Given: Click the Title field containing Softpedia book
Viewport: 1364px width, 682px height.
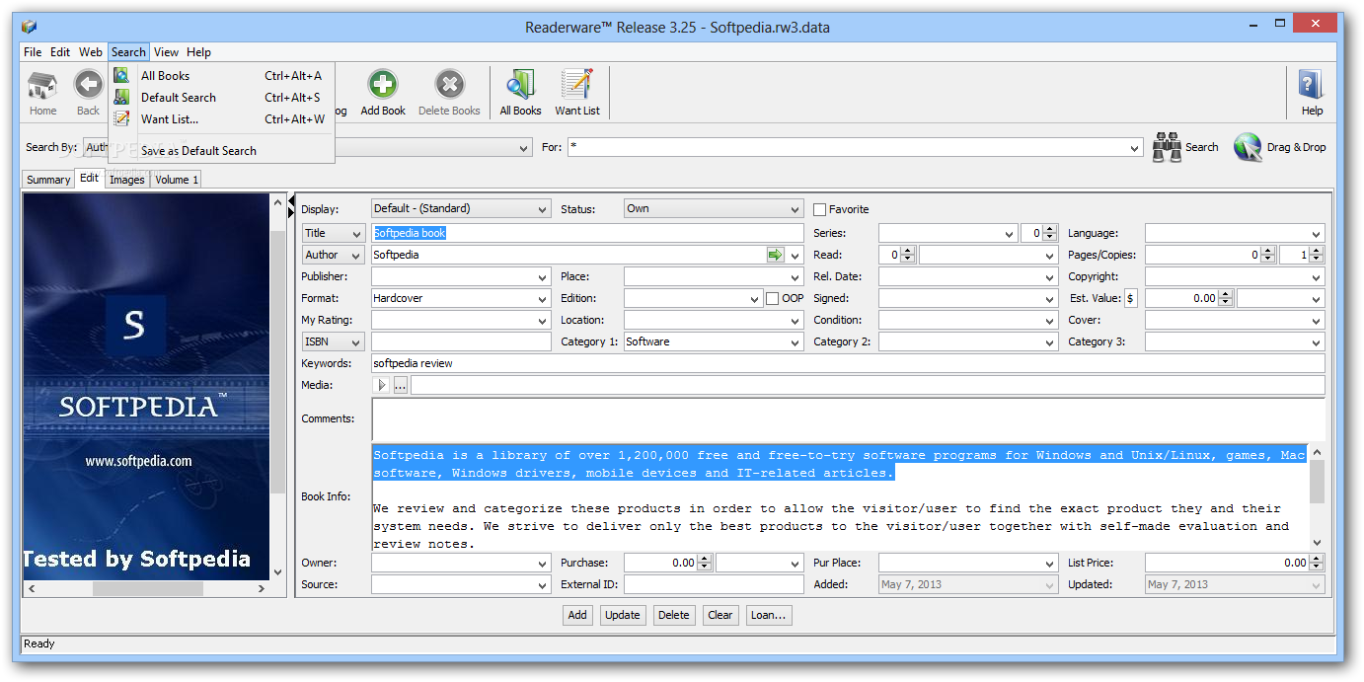Looking at the screenshot, I should pyautogui.click(x=587, y=233).
